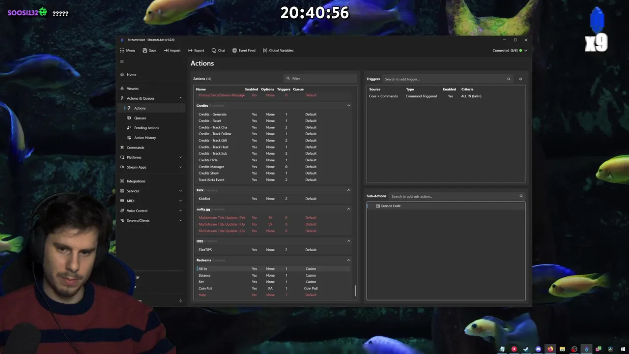Viewport: 629px width, 354px height.
Task: Sort actions by Enabled column
Action: coord(252,89)
